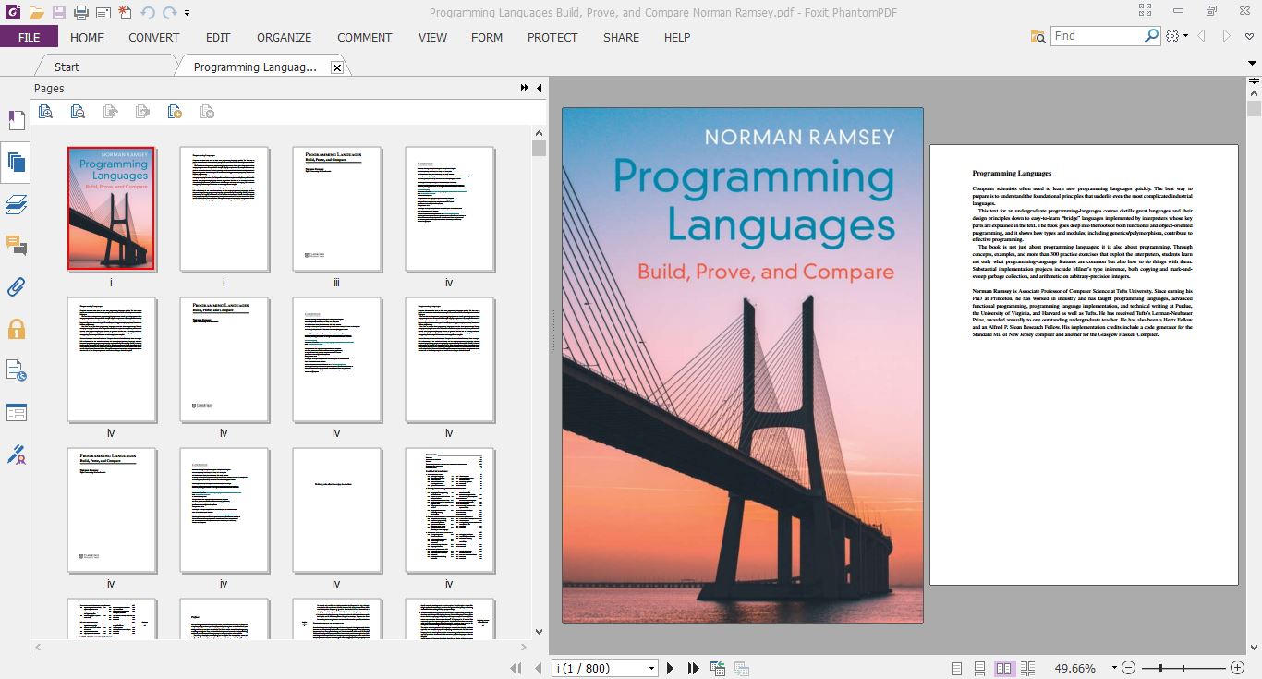Open the Security lock panel
Image resolution: width=1262 pixels, height=679 pixels.
pos(16,329)
